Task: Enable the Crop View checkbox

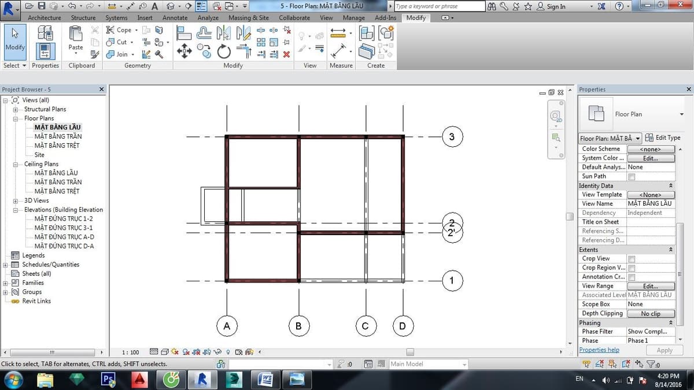Action: [632, 259]
